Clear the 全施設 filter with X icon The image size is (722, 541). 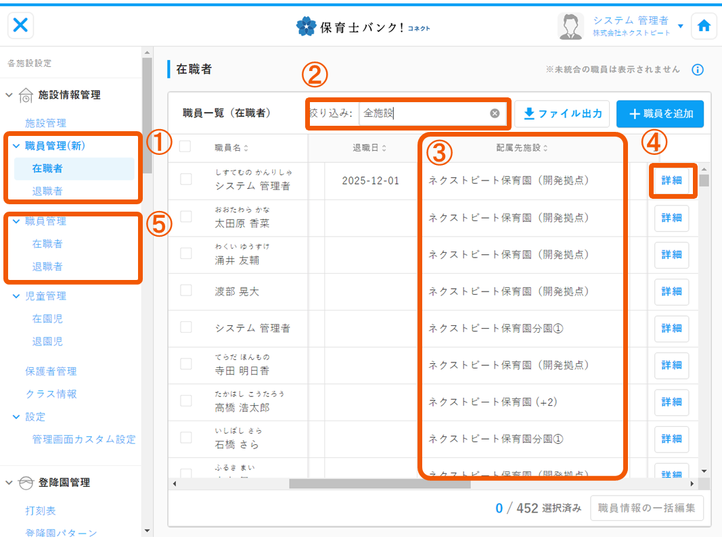(x=495, y=114)
